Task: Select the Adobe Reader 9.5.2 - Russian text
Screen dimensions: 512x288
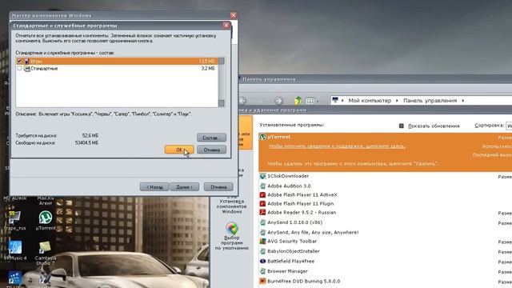Action: coord(302,212)
